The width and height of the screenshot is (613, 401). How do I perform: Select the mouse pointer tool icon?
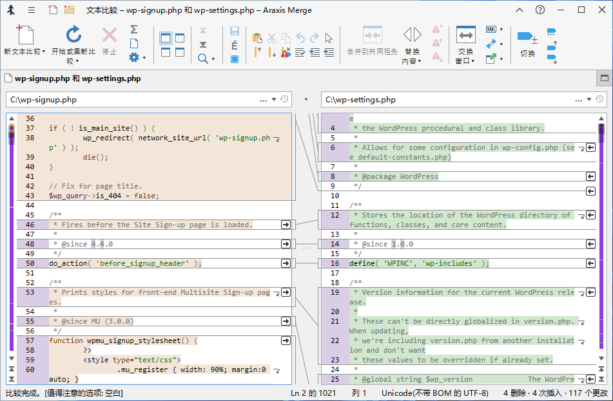pos(328,38)
